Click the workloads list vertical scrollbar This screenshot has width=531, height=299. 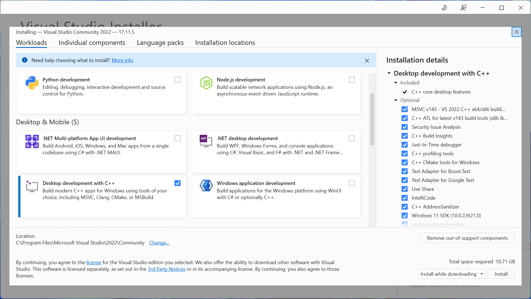[372, 119]
